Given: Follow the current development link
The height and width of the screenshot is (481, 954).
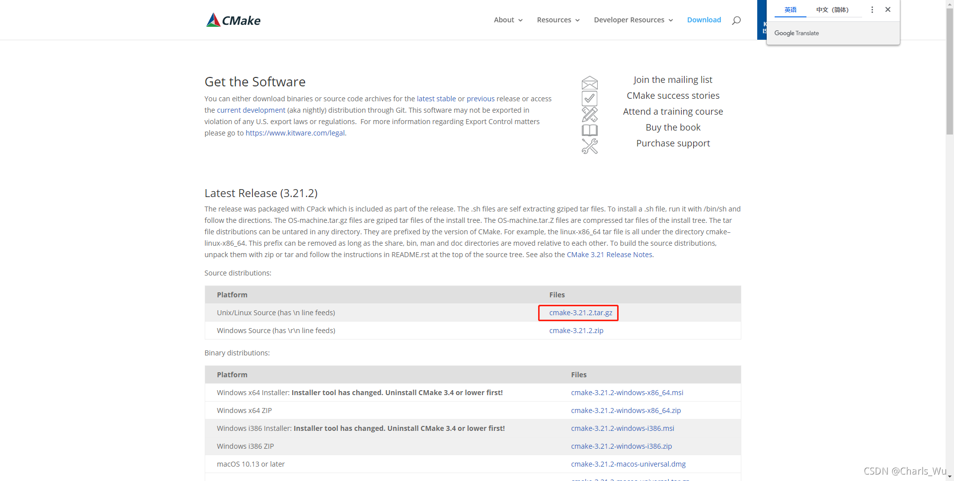Looking at the screenshot, I should [x=251, y=110].
